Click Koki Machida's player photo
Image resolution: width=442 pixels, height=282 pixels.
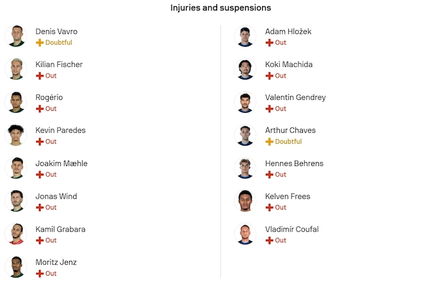tap(246, 69)
